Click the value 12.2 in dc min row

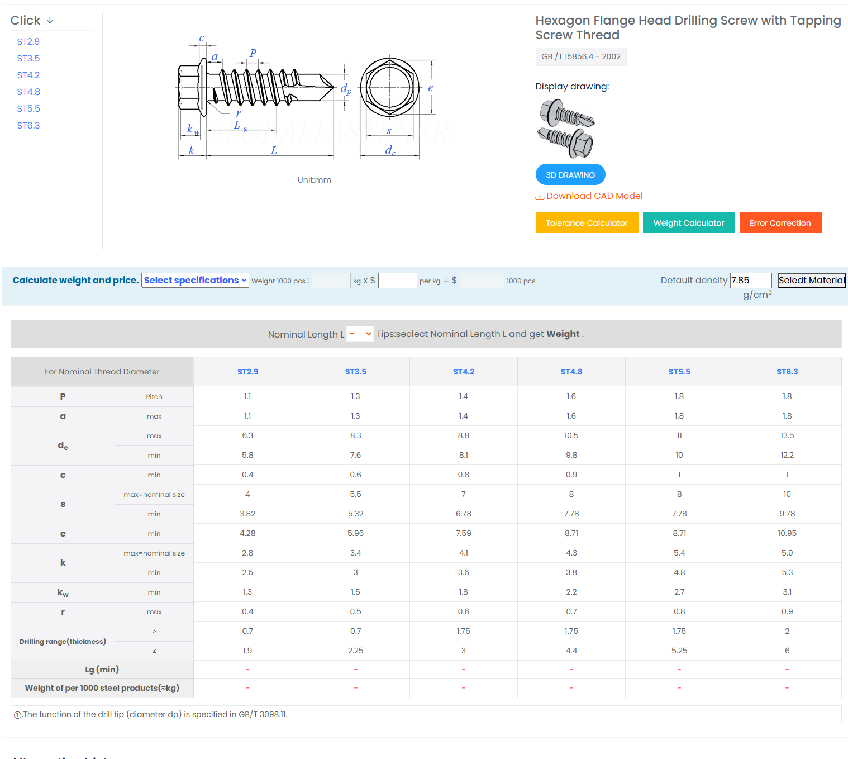tap(787, 455)
